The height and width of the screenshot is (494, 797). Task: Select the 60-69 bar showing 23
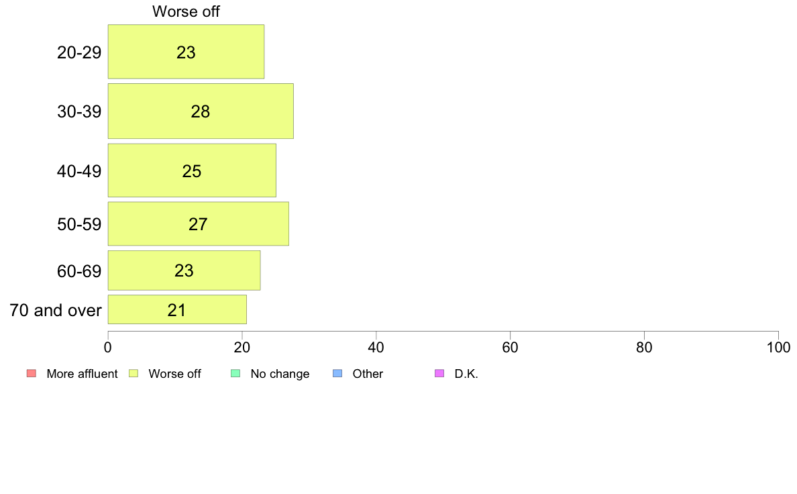point(184,270)
